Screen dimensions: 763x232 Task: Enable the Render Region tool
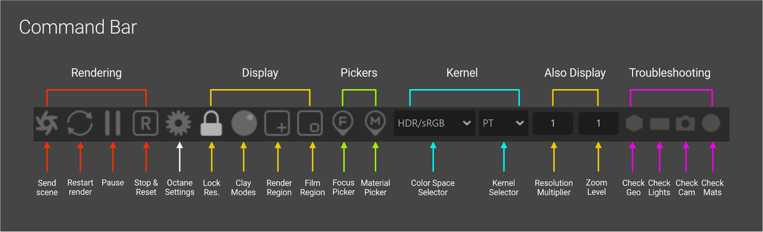277,123
